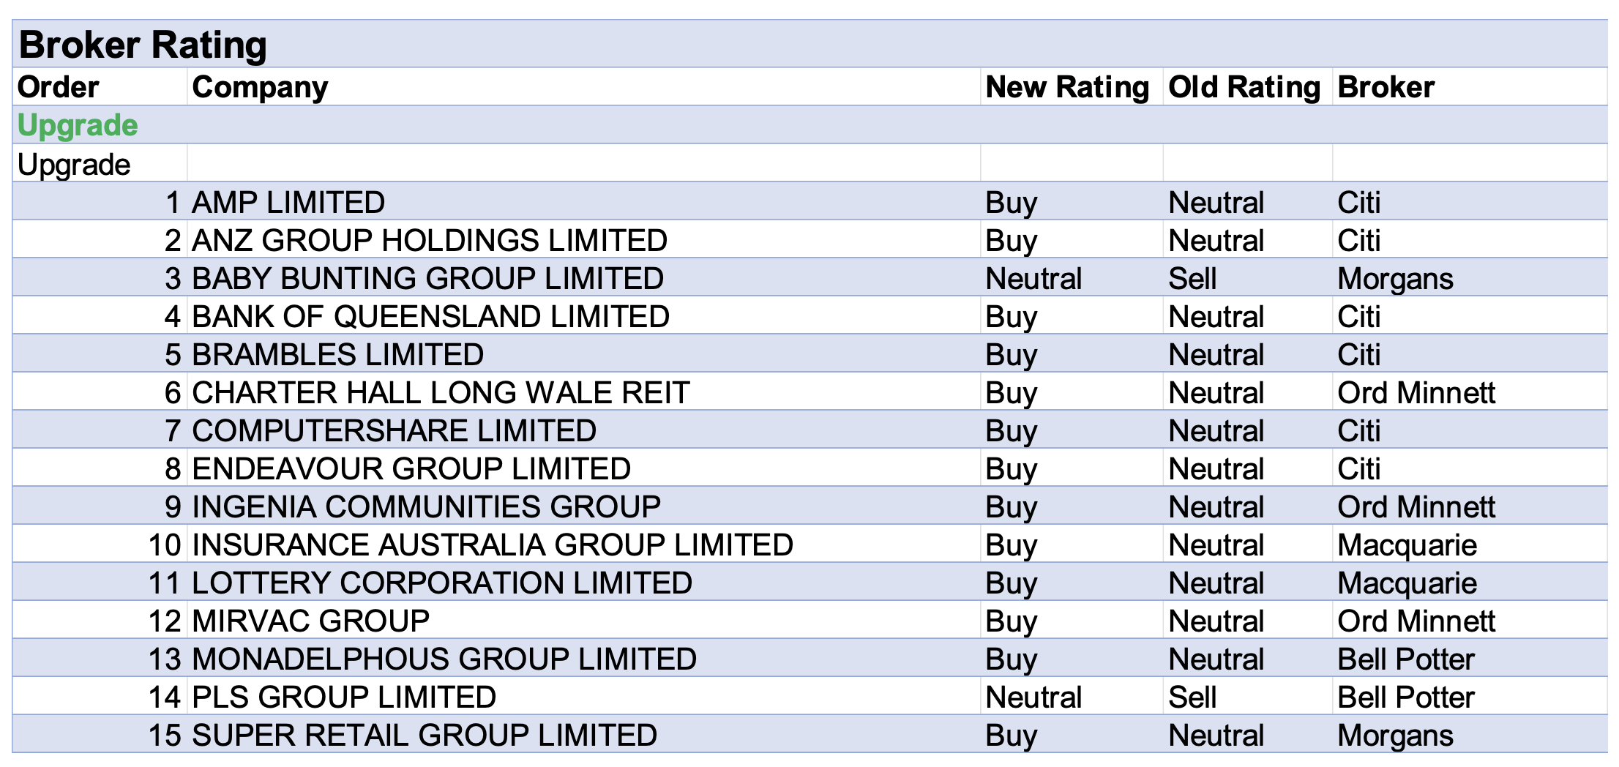Screen dimensions: 1619x767
Task: Click the LOTTERY CORPORATION LIMITED cell
Action: click(x=442, y=583)
